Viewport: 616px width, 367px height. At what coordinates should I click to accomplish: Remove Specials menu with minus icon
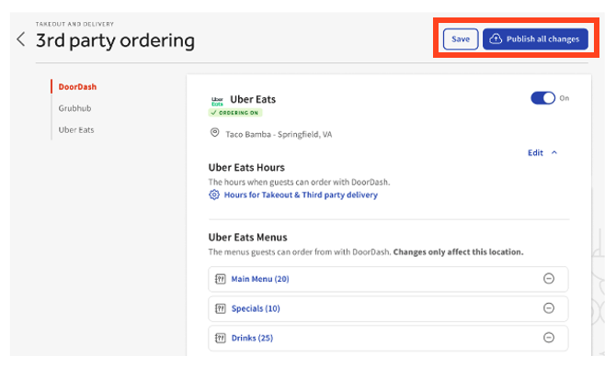tap(549, 308)
